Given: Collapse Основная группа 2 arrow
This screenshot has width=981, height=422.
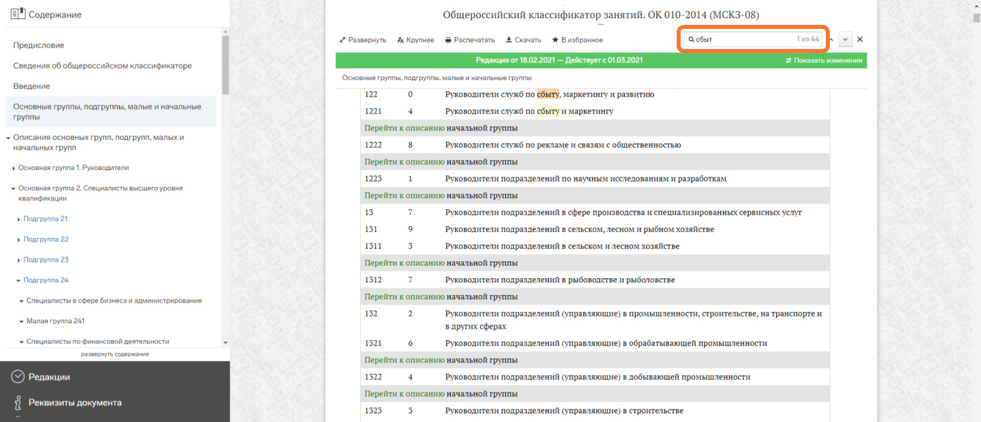Looking at the screenshot, I should coord(13,189).
